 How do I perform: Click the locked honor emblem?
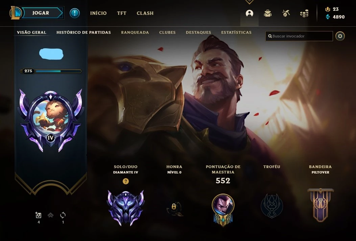pos(174,208)
